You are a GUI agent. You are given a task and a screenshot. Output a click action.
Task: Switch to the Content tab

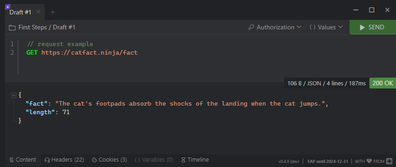(23, 160)
